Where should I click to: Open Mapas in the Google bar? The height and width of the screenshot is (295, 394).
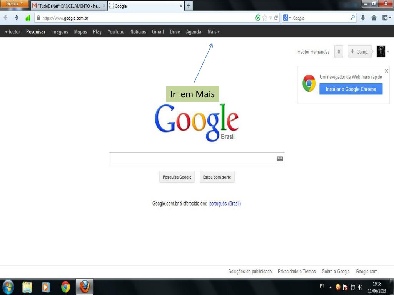[80, 32]
